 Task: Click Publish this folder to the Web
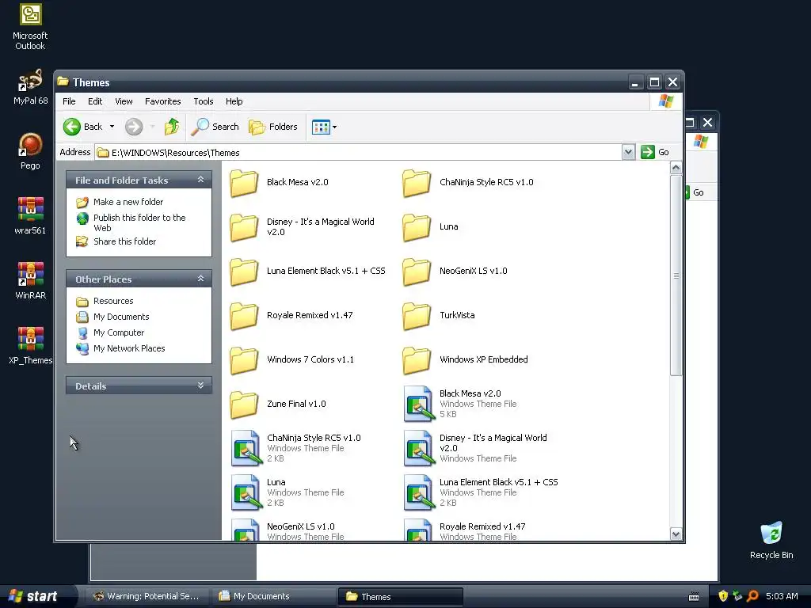[131, 222]
